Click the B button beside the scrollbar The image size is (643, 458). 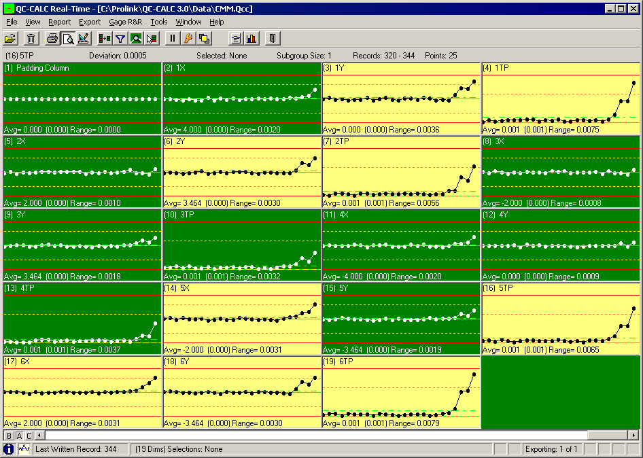9,436
